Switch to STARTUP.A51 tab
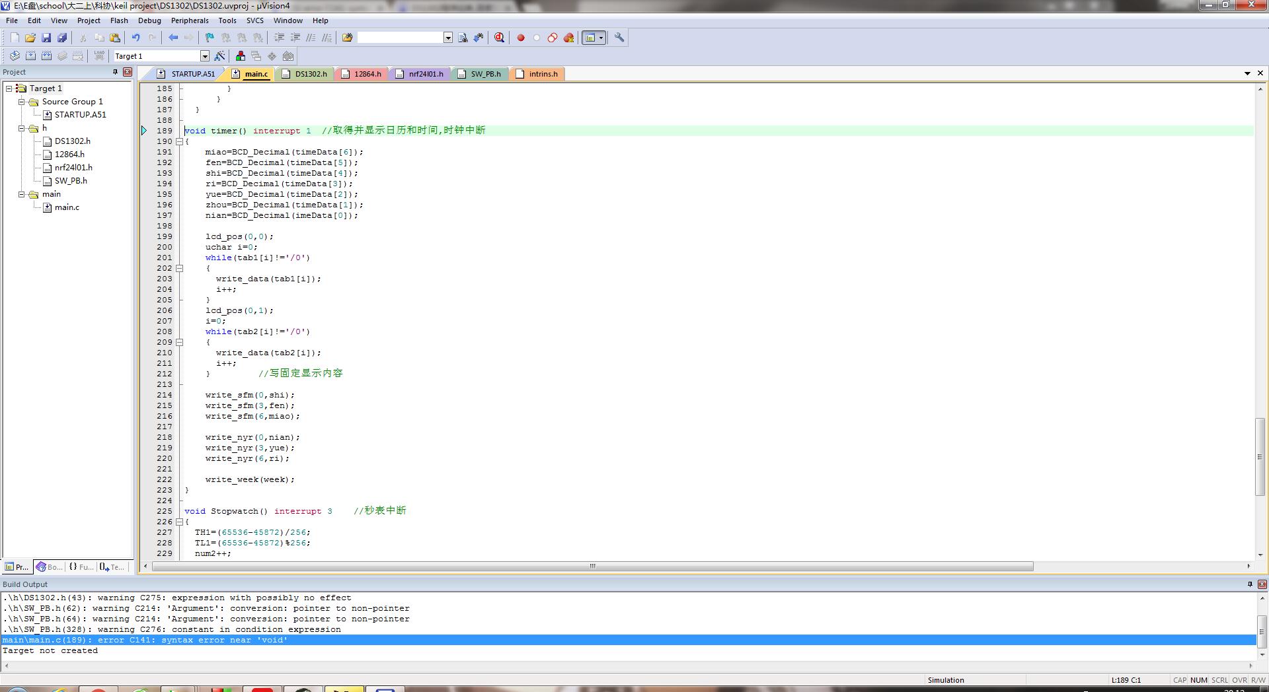Image resolution: width=1269 pixels, height=692 pixels. point(186,74)
